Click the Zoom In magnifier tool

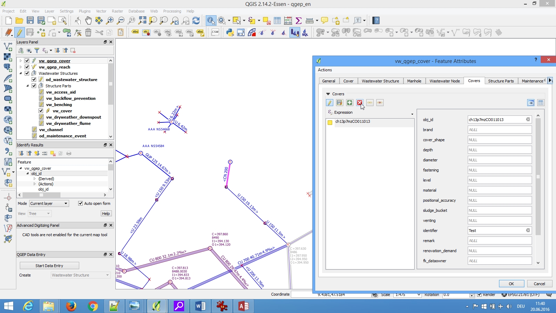[110, 21]
